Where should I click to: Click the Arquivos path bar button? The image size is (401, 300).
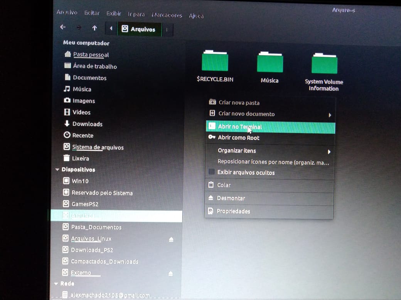point(139,29)
